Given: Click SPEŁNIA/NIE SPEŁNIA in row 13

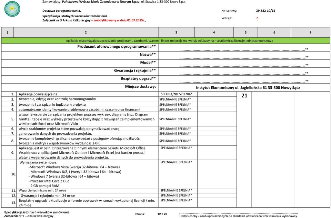Looking at the screenshot, I should pos(176,200).
